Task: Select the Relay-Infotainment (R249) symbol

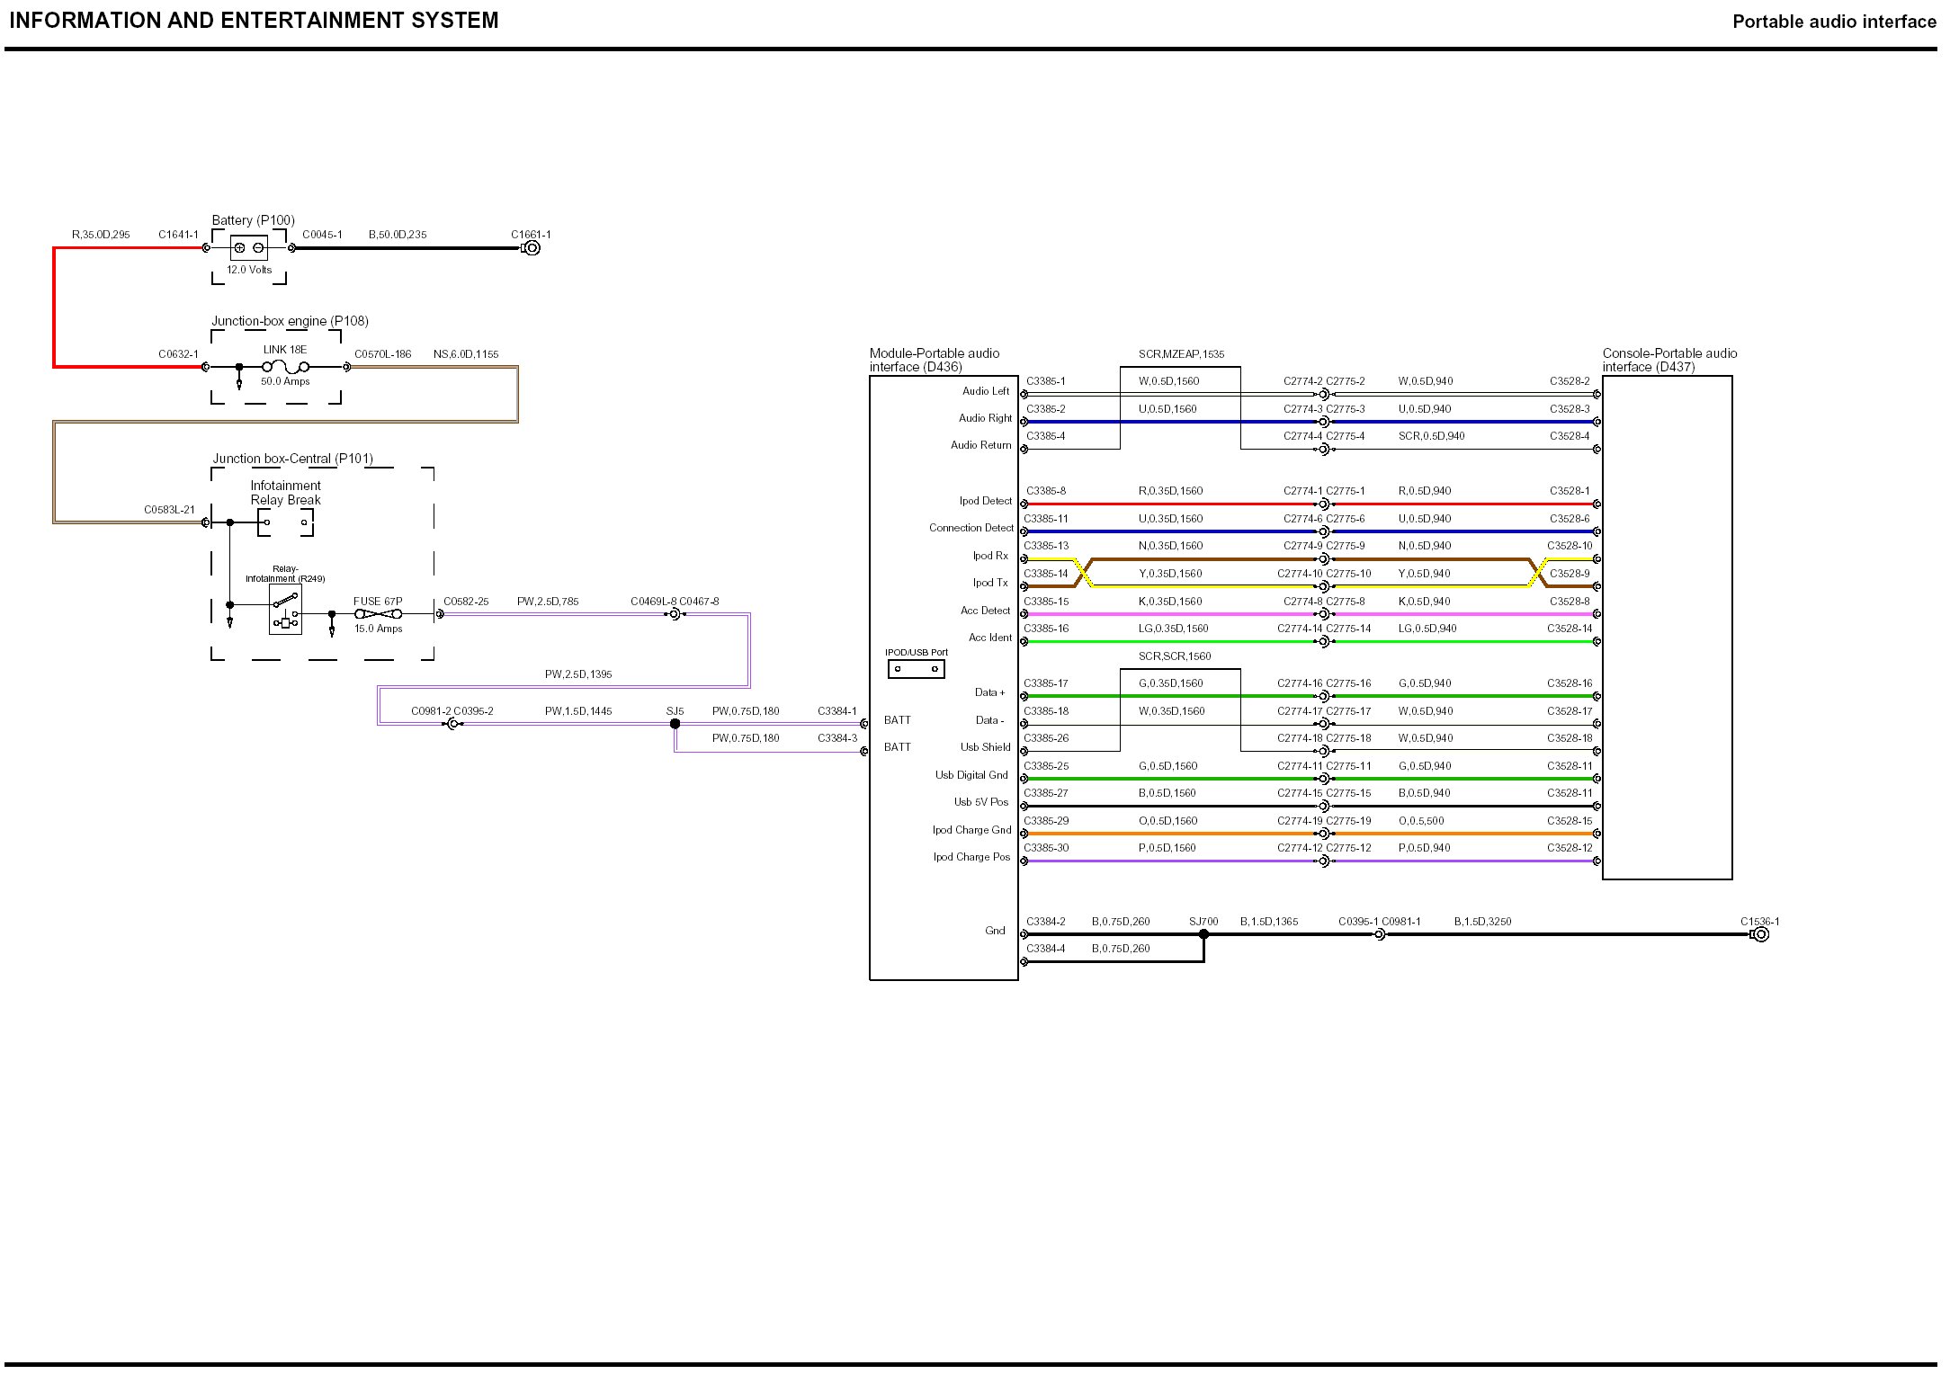Action: point(285,611)
